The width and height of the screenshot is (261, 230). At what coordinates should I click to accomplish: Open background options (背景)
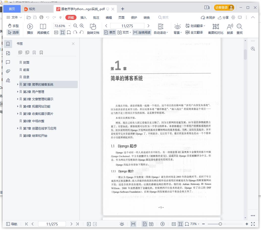178,29
